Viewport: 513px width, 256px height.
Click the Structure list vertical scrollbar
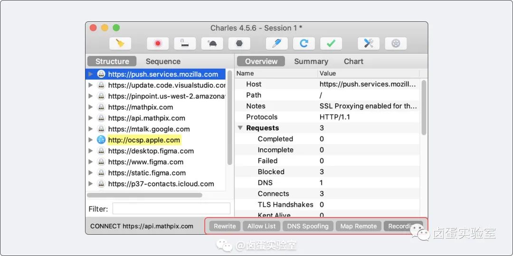click(x=230, y=118)
